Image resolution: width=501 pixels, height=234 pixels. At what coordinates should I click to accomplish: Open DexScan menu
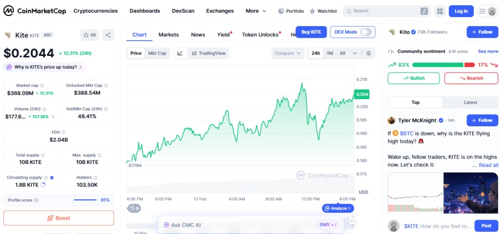pos(183,11)
